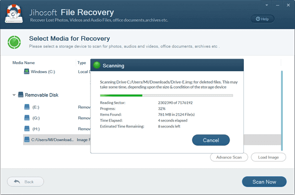
Task: Open the Help button
Action: point(262,19)
